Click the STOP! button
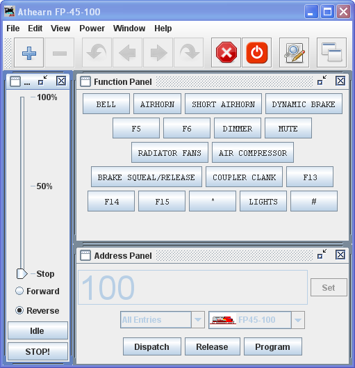Screen dimensions: 355x368 [38, 351]
